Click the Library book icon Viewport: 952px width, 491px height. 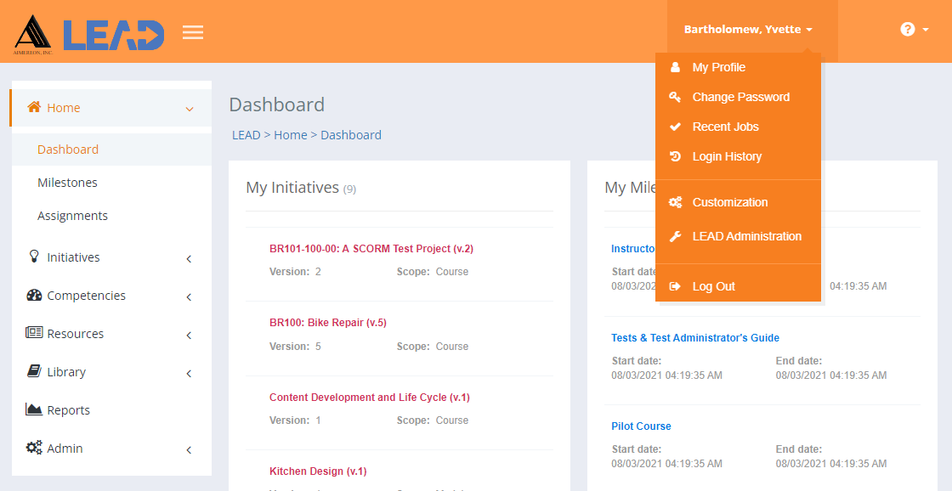click(35, 371)
